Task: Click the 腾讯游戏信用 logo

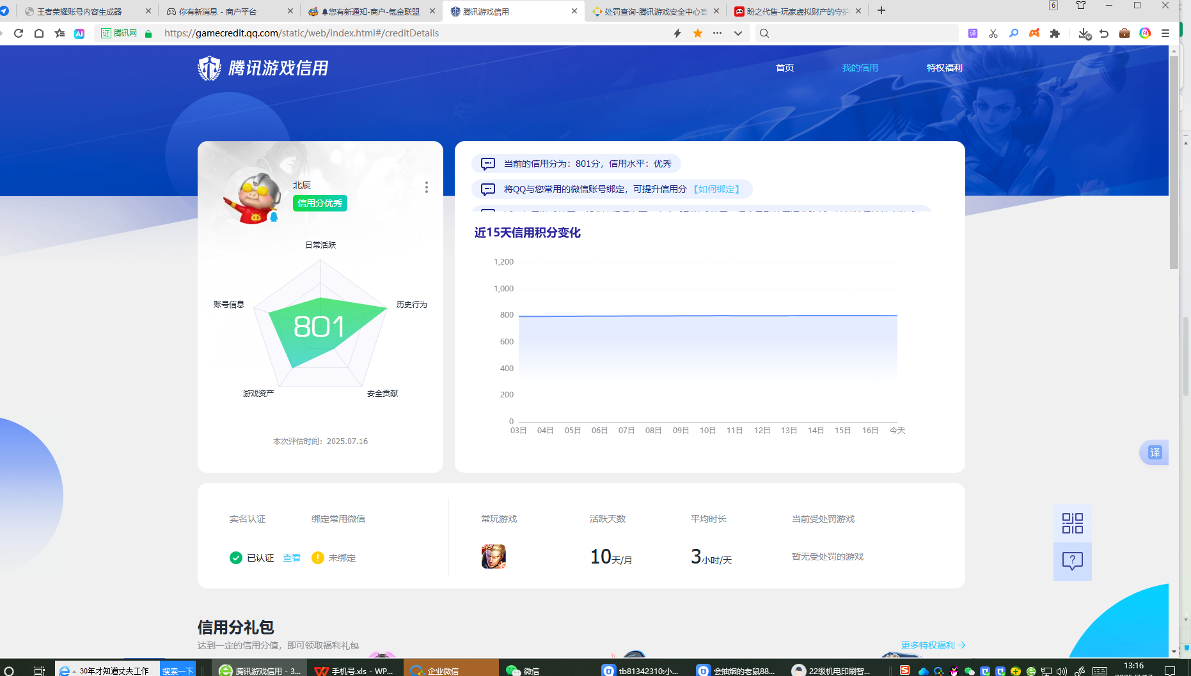Action: pyautogui.click(x=263, y=68)
